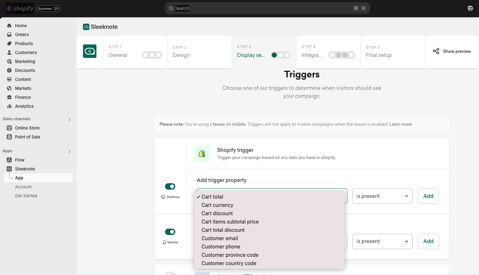
Task: Select 'Customer country code' option
Action: click(269, 263)
